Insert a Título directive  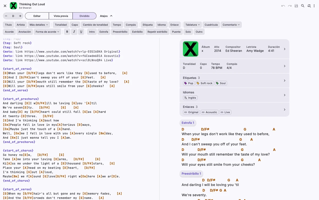point(9,25)
